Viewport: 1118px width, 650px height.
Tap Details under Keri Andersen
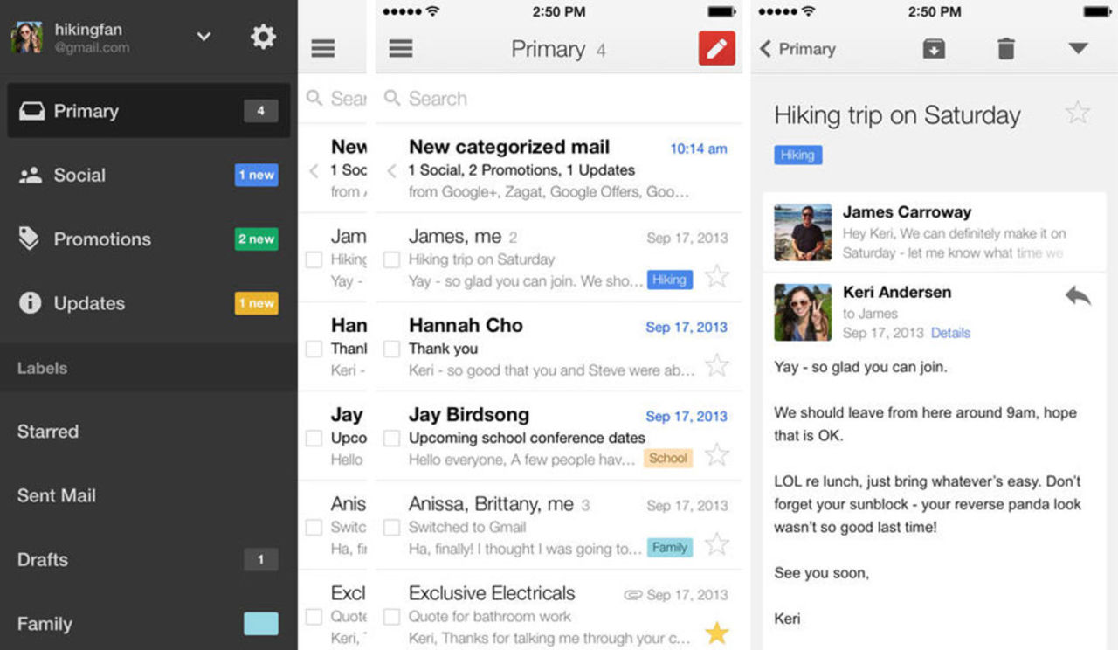(950, 332)
